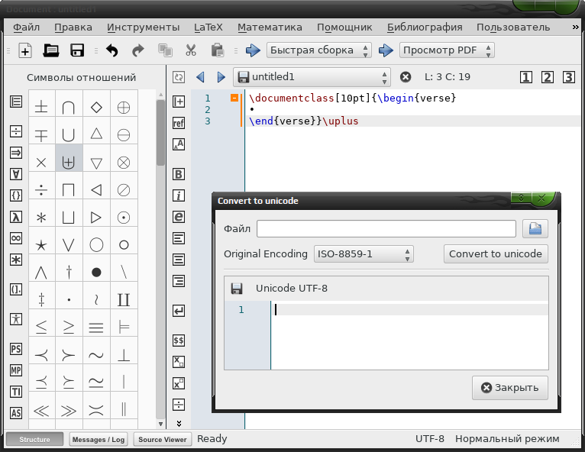
Task: Open the Библиография menu
Action: (425, 27)
